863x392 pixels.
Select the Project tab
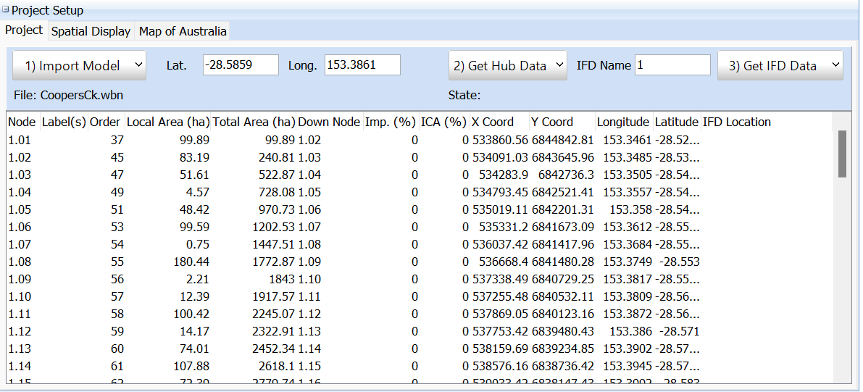(24, 30)
